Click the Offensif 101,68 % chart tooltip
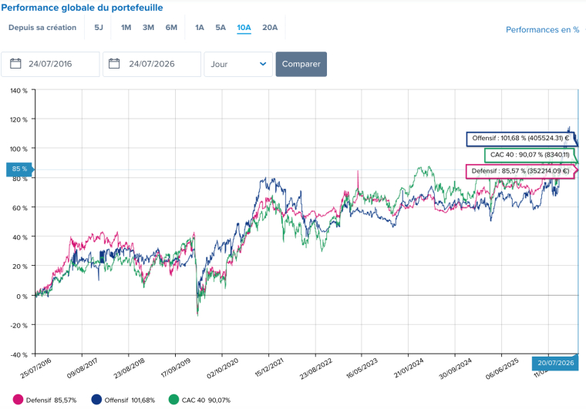The height and width of the screenshot is (409, 586). coord(520,139)
